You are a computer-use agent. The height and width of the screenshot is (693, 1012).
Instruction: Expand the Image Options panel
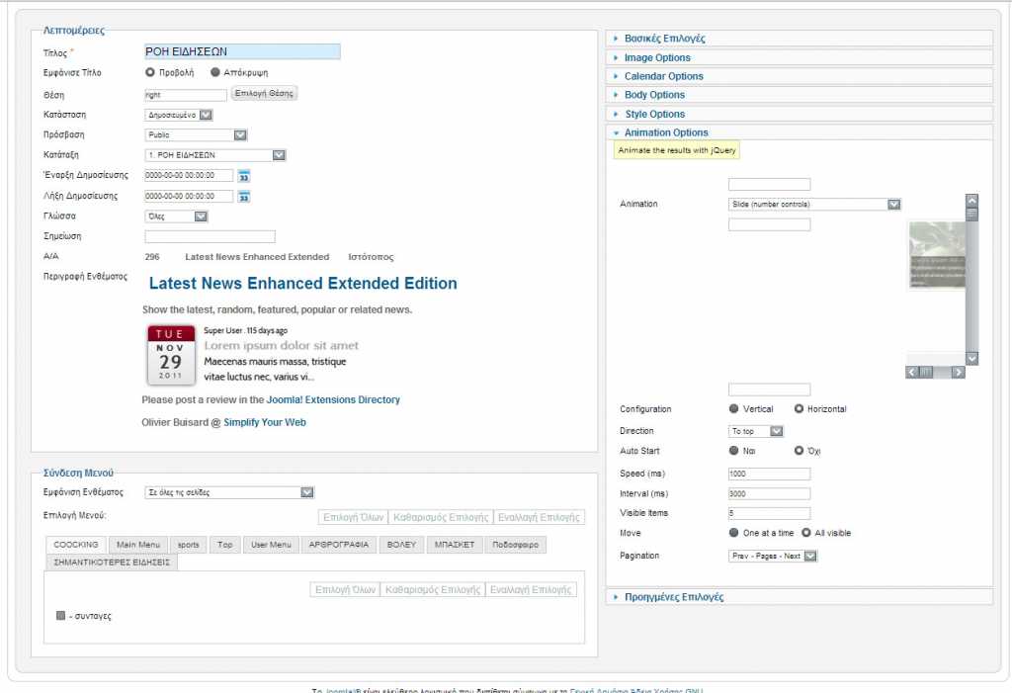(657, 57)
